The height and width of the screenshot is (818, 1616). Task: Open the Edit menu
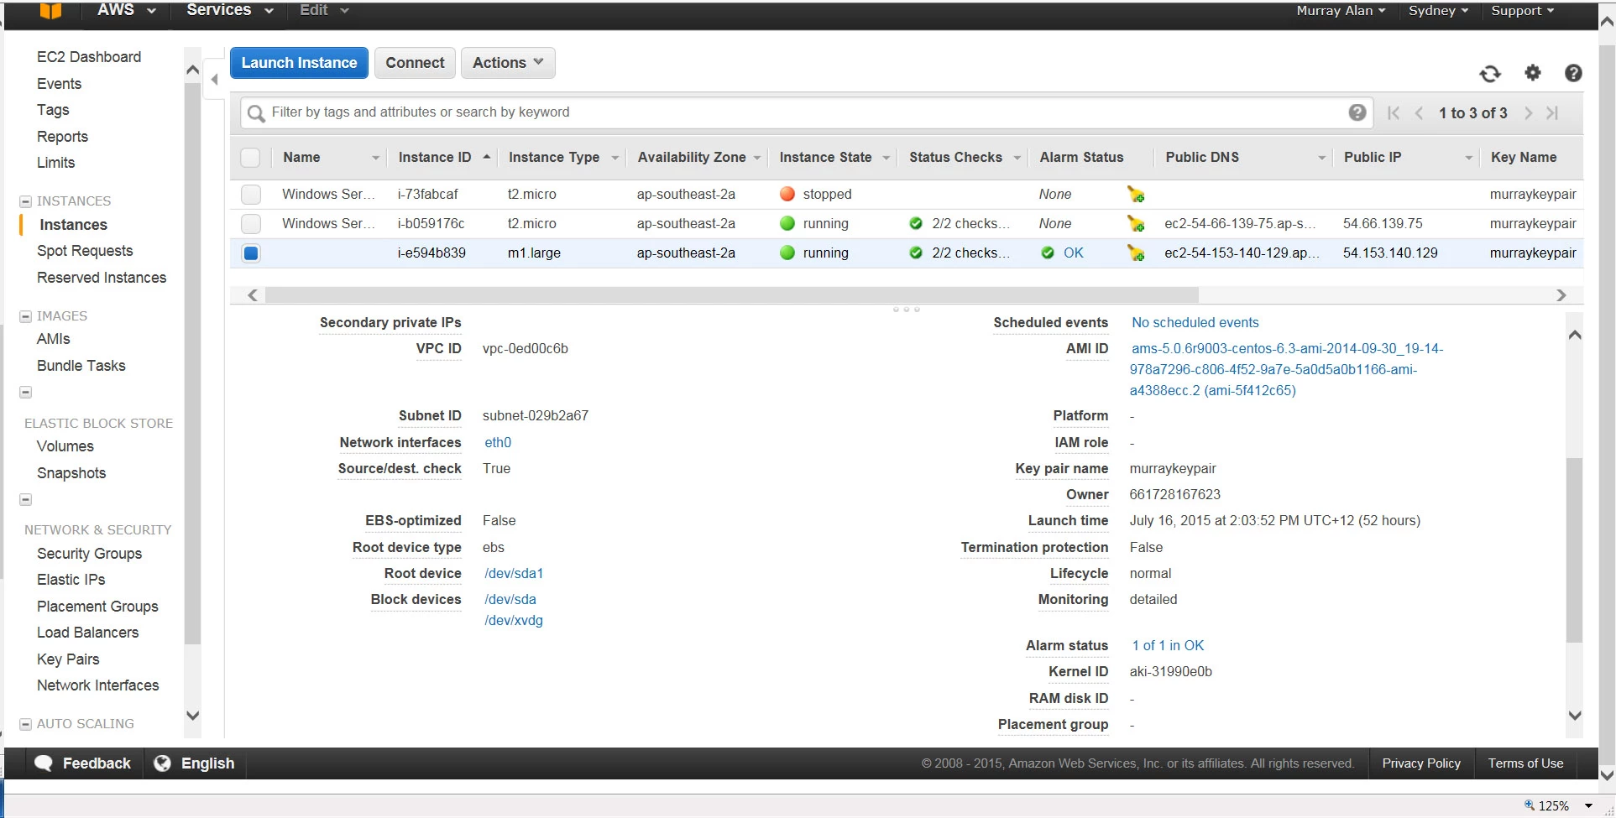pyautogui.click(x=324, y=10)
